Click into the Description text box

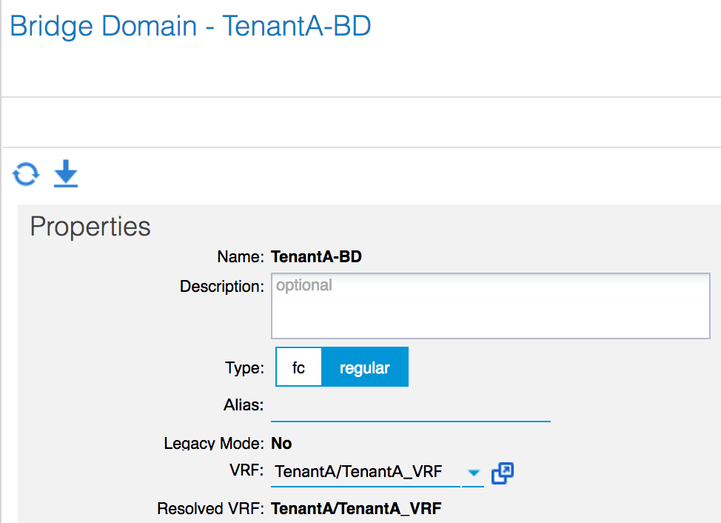(491, 306)
